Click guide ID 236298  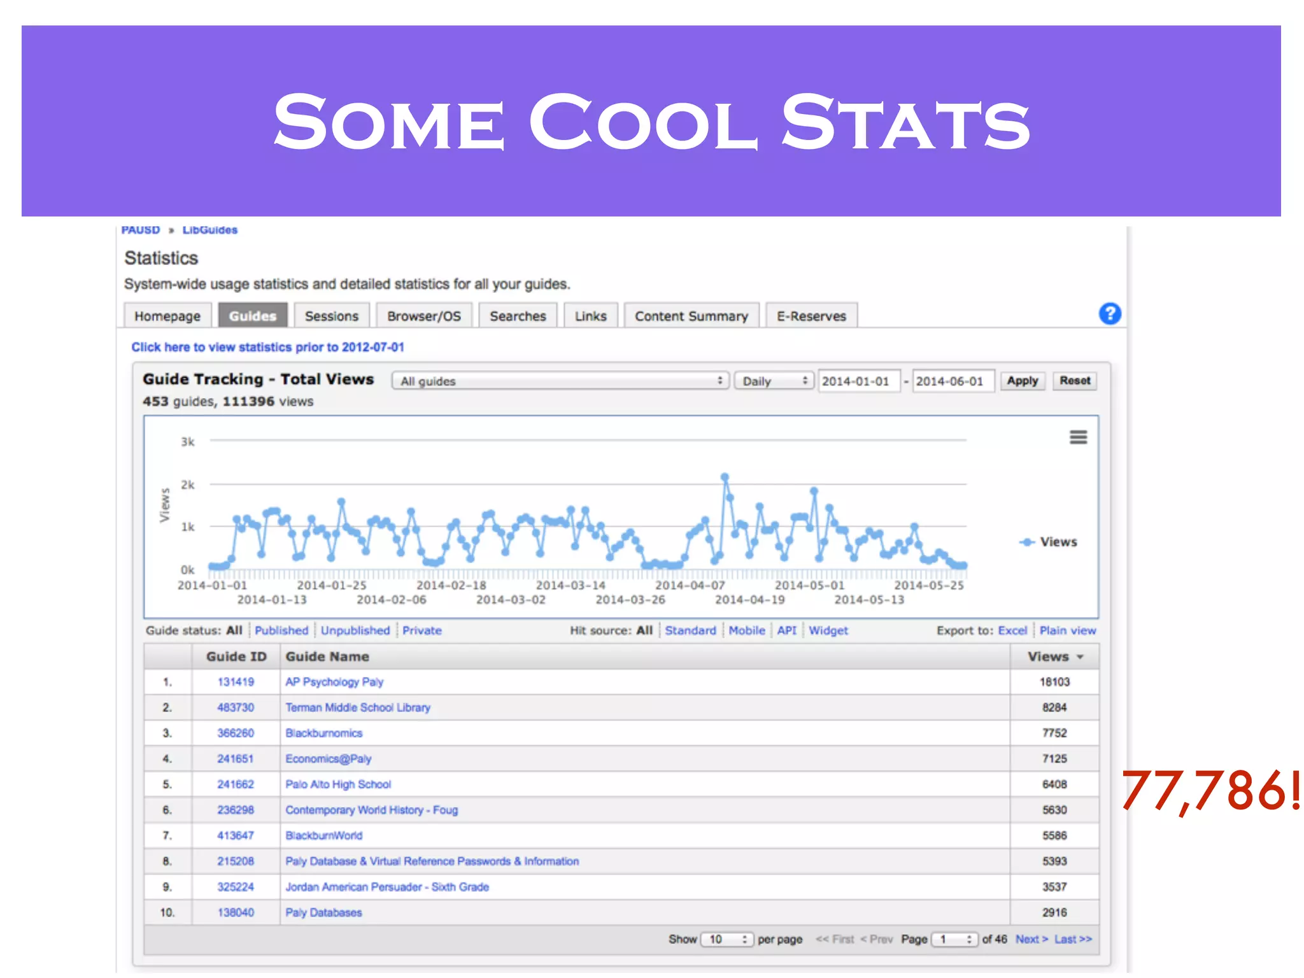(x=236, y=810)
